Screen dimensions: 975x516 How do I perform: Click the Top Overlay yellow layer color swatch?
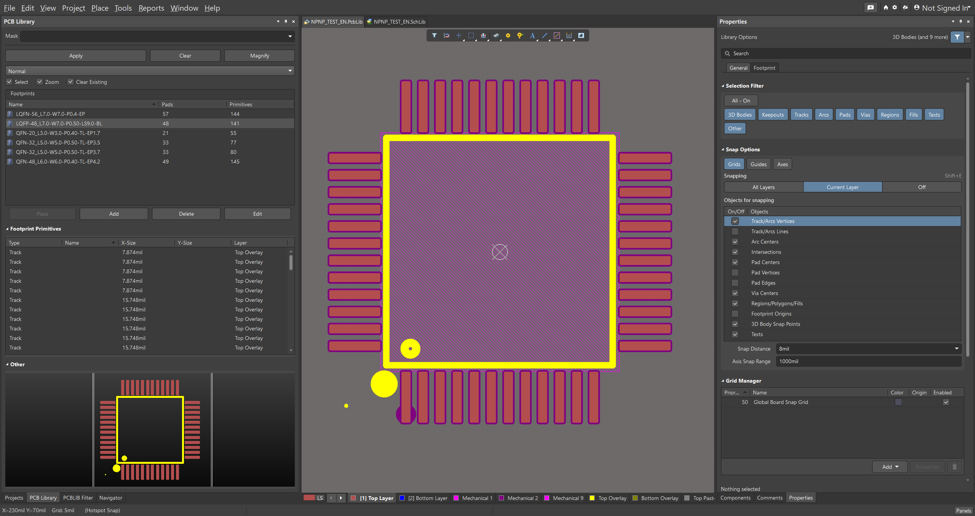click(592, 498)
